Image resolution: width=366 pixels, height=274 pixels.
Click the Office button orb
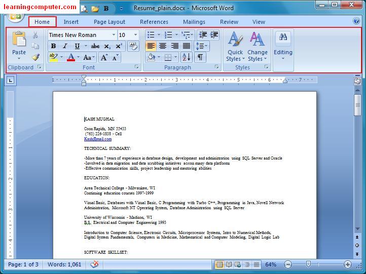(x=15, y=17)
